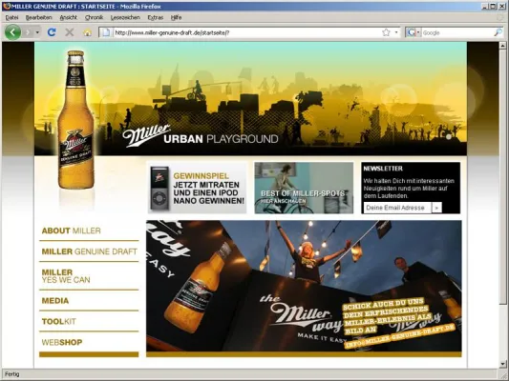The height and width of the screenshot is (381, 509).
Task: Open the WEBSHOP navigation link
Action: 62,342
